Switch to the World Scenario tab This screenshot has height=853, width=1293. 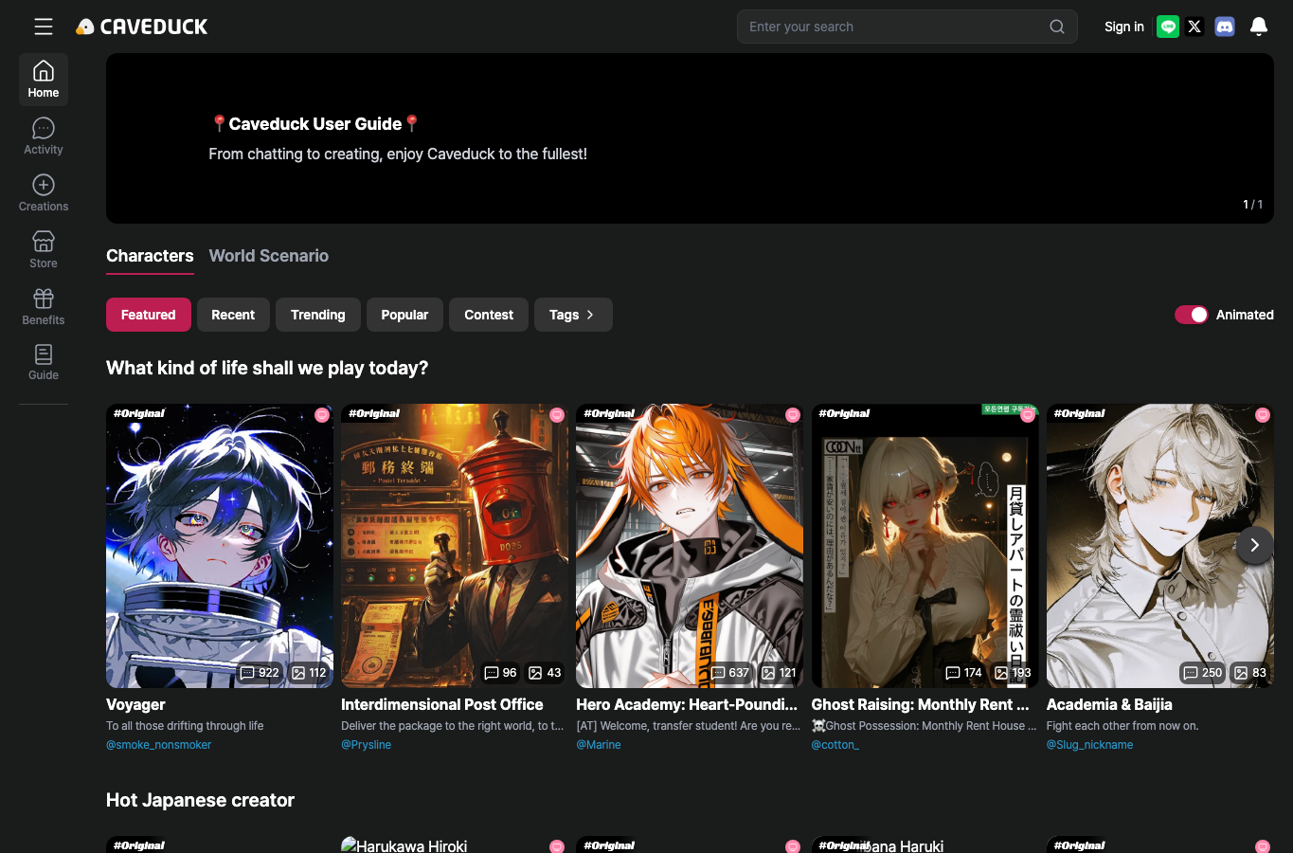(269, 256)
